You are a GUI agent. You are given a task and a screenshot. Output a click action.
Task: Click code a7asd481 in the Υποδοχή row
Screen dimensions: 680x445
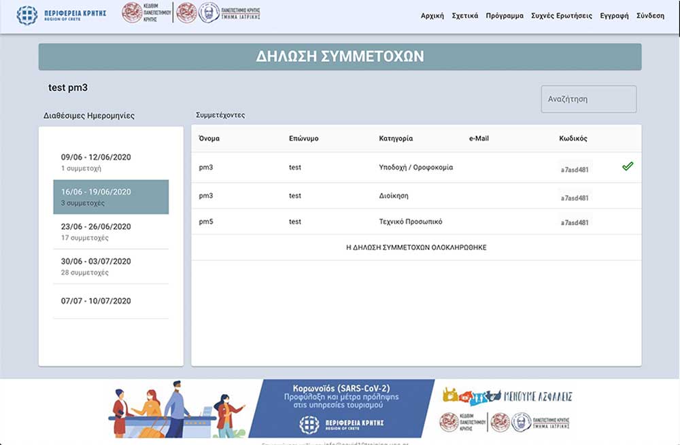point(575,170)
